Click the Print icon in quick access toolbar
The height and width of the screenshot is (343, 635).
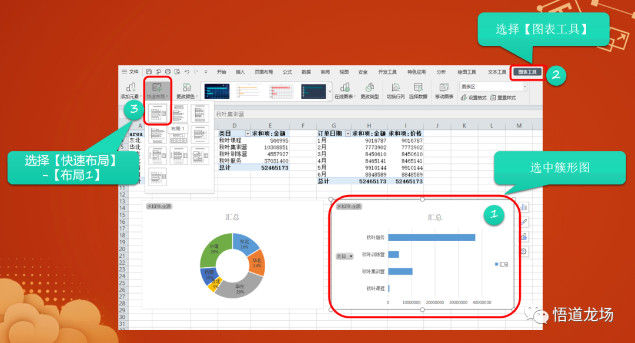point(168,72)
